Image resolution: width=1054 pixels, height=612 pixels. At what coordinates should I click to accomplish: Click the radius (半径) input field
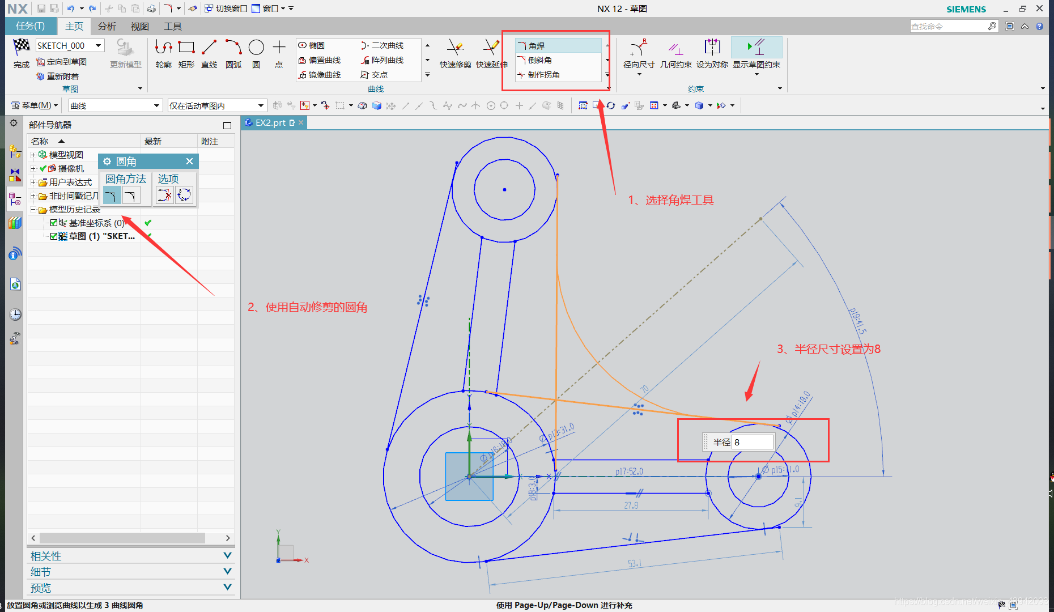click(x=753, y=442)
